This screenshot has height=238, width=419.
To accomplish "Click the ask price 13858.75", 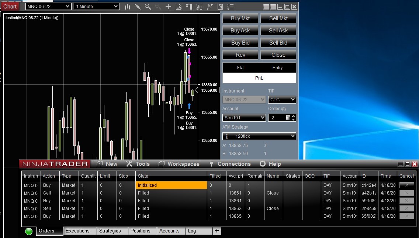I will click(x=238, y=146).
